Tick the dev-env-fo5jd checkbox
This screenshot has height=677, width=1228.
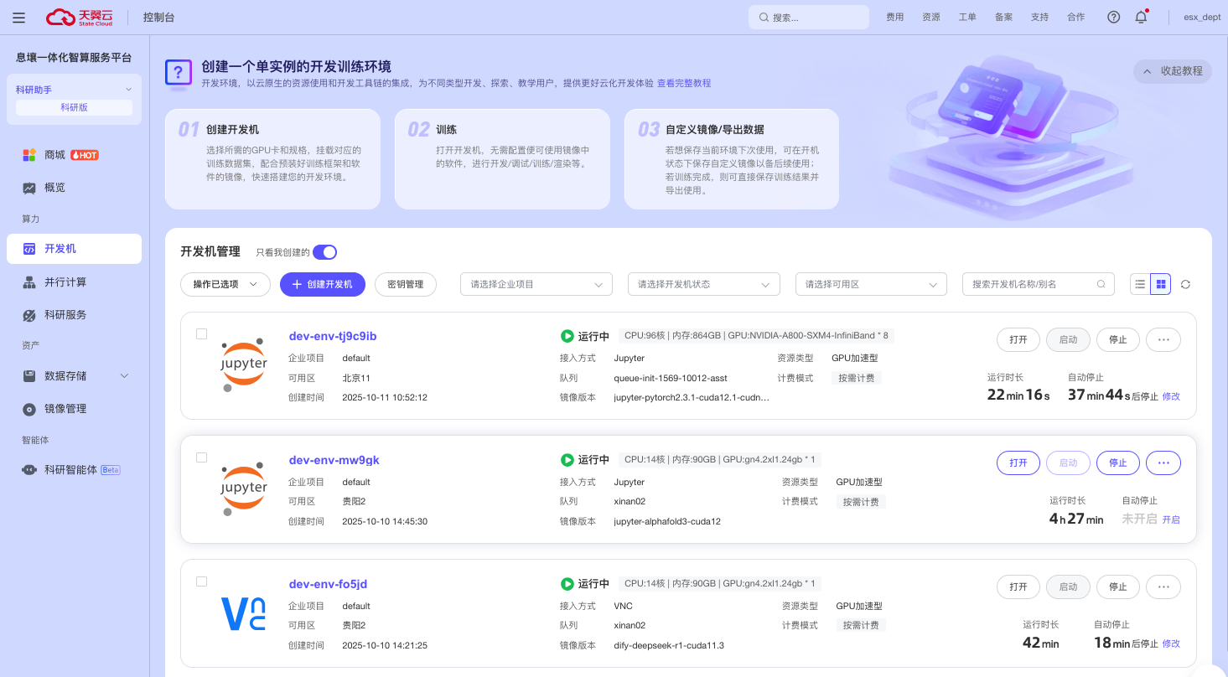(x=201, y=581)
